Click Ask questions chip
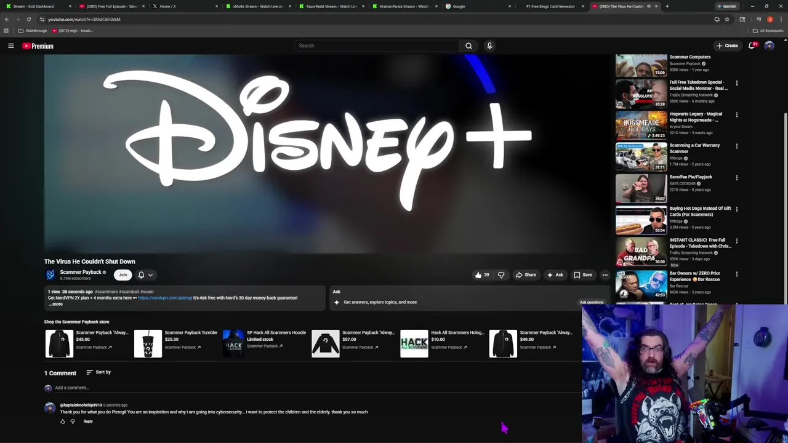 (592, 302)
